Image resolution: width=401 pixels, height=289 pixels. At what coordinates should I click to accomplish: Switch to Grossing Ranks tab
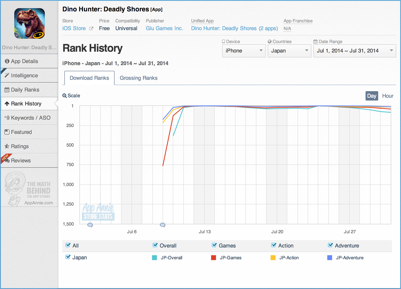point(139,78)
